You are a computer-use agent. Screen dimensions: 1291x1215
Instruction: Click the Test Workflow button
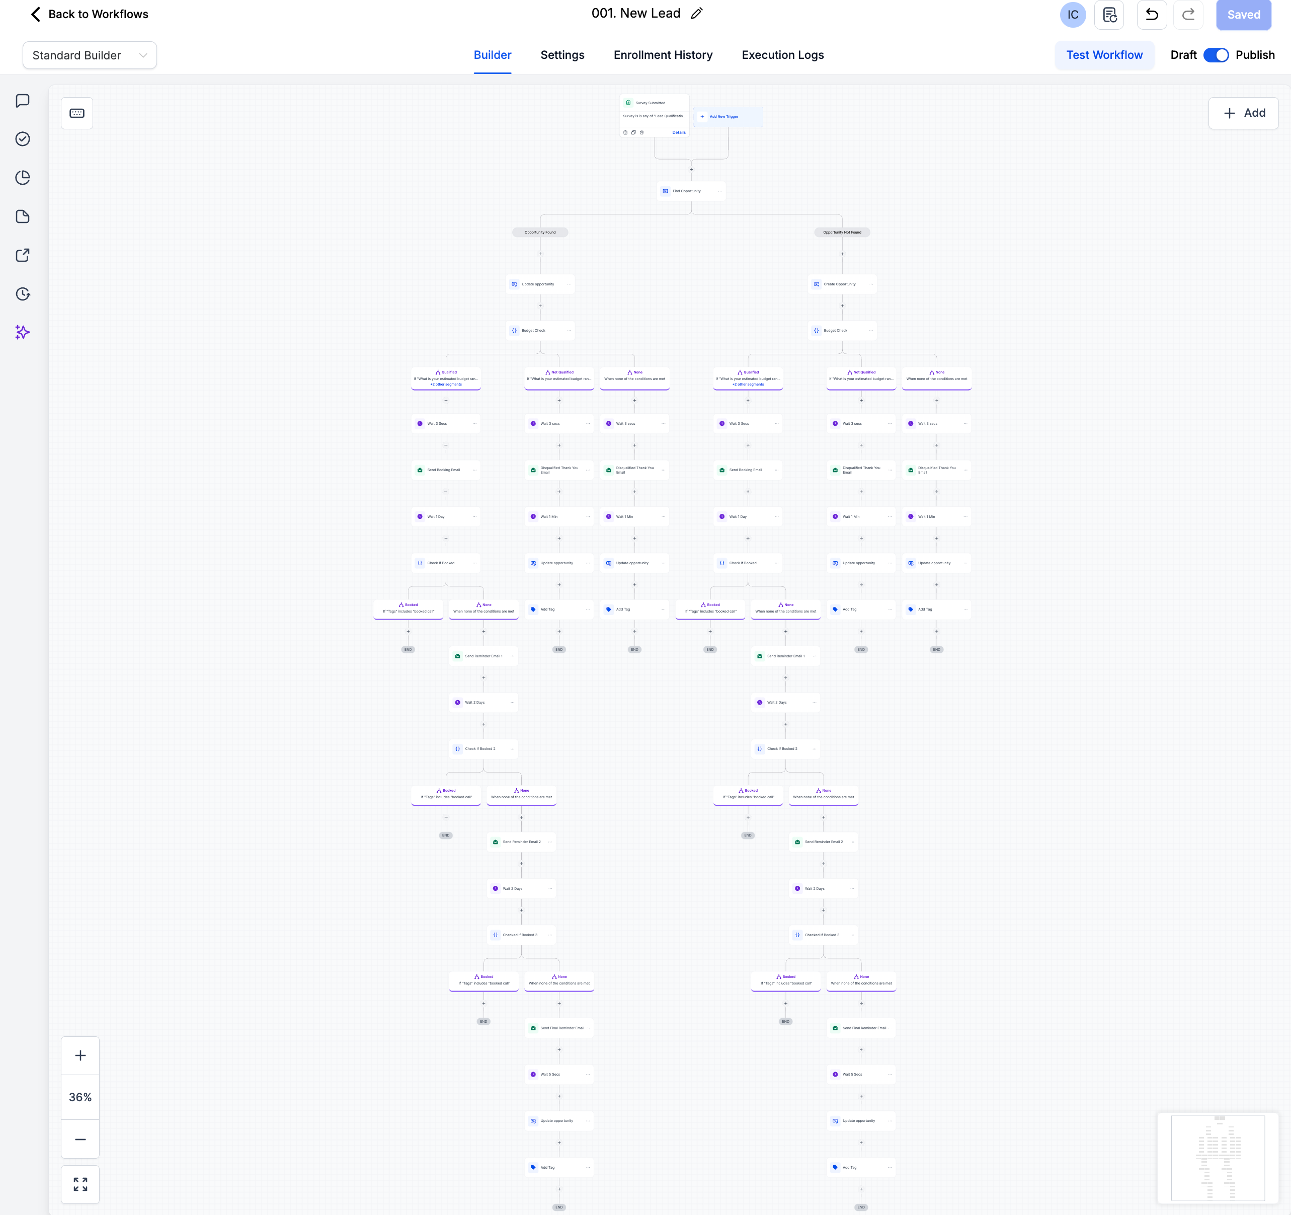pyautogui.click(x=1104, y=55)
